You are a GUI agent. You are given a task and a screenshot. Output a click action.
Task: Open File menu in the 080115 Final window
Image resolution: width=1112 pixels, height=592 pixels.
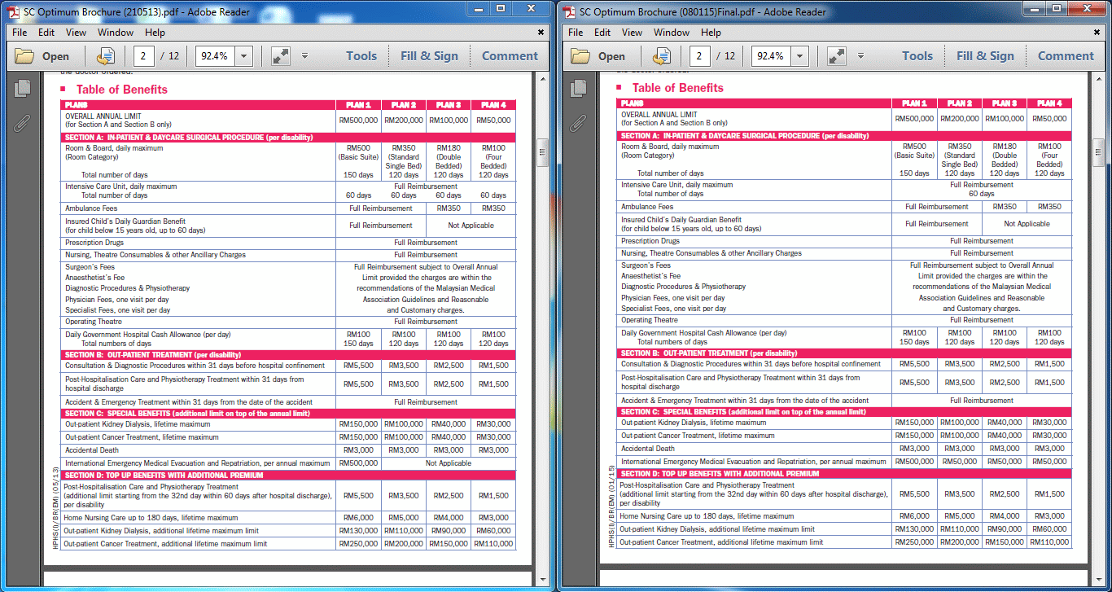pos(576,33)
